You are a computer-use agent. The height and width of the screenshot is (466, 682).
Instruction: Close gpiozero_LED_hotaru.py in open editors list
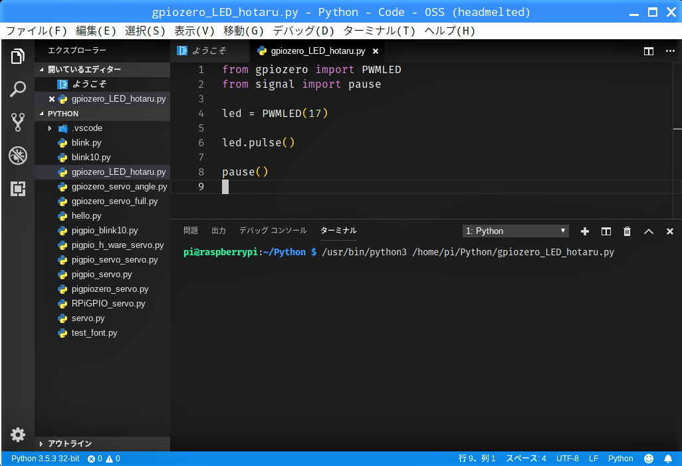click(52, 99)
